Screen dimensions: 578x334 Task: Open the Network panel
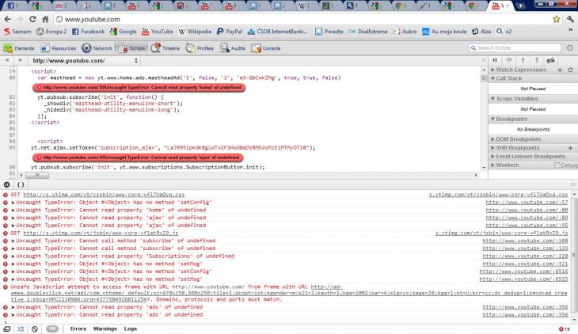97,48
